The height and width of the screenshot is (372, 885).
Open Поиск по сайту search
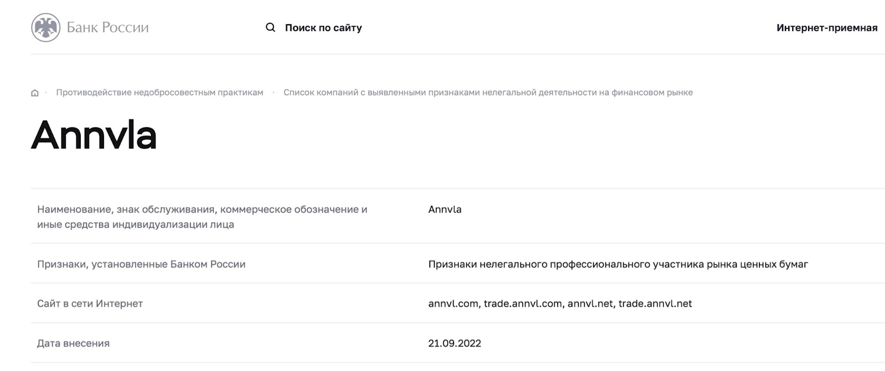pos(323,28)
